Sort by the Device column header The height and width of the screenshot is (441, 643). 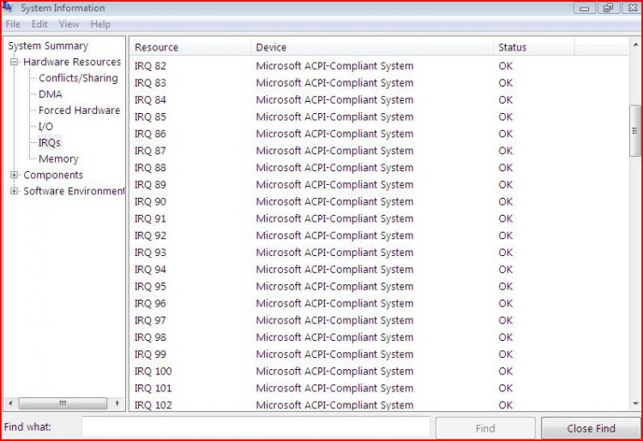tap(371, 47)
